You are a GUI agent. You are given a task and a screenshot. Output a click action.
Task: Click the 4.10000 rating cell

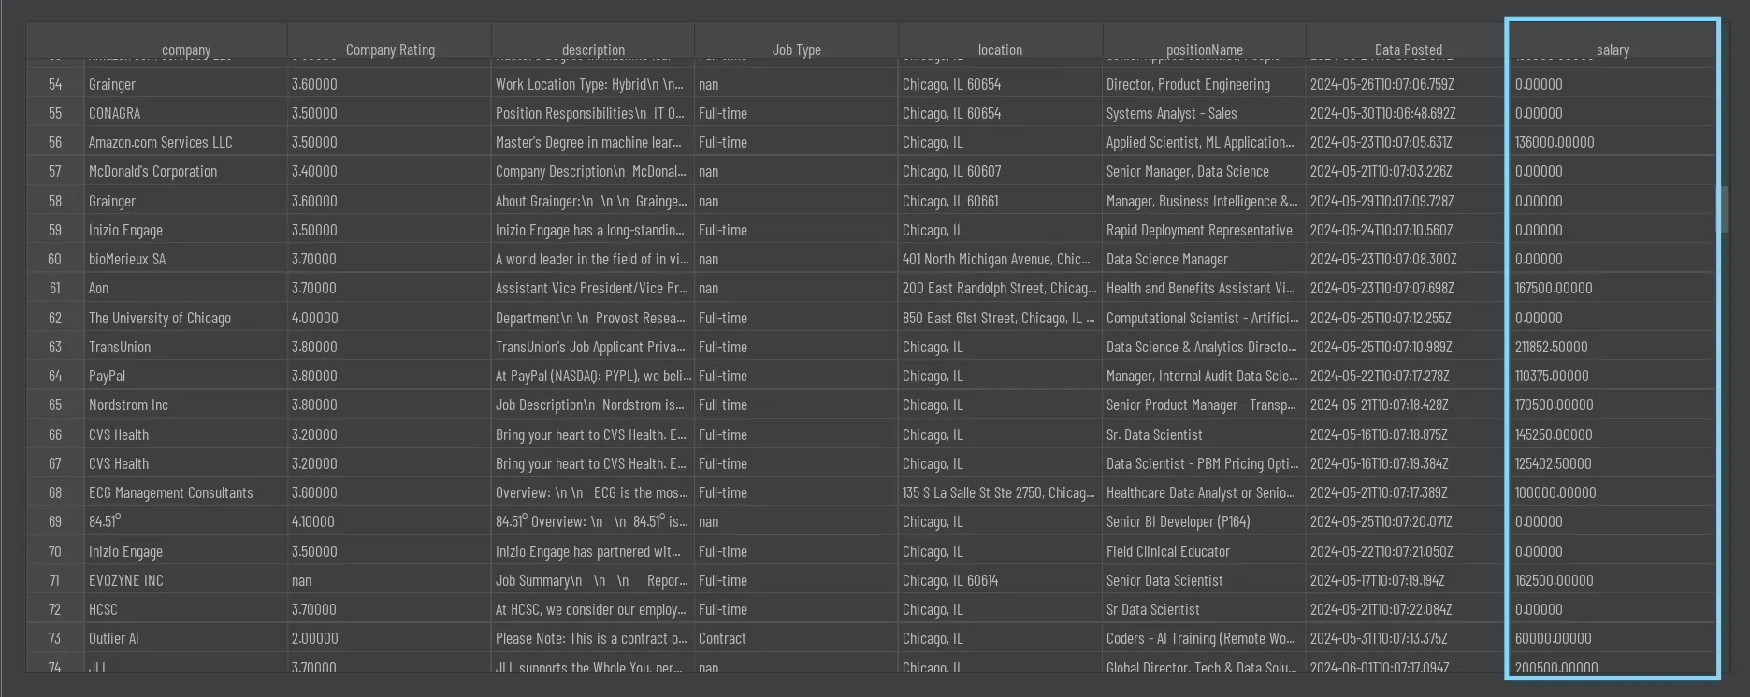389,521
